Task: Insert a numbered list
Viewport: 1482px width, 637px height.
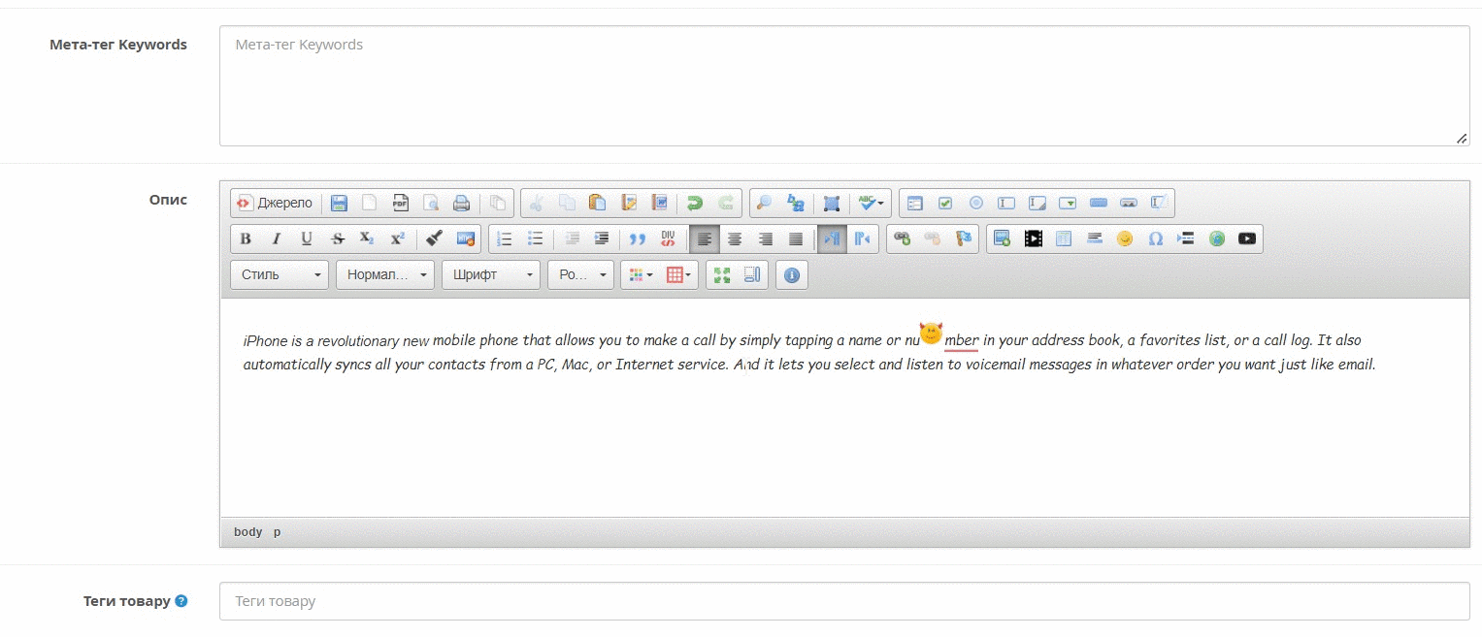Action: [x=504, y=239]
